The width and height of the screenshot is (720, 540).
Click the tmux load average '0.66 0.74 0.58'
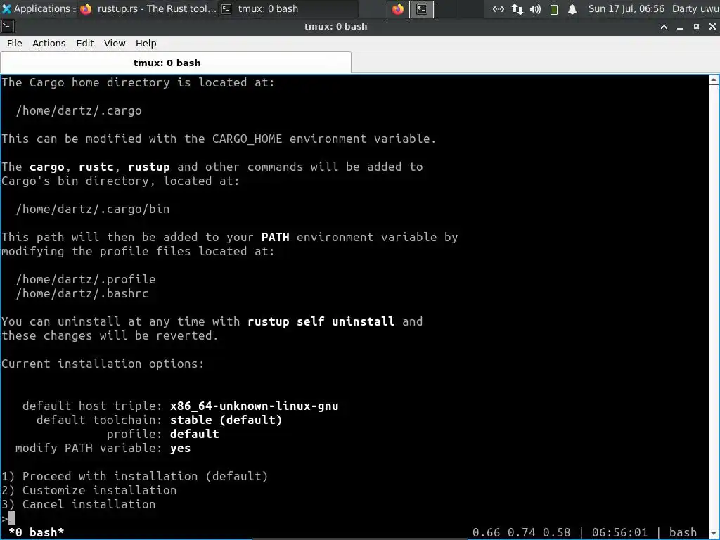[x=522, y=532]
